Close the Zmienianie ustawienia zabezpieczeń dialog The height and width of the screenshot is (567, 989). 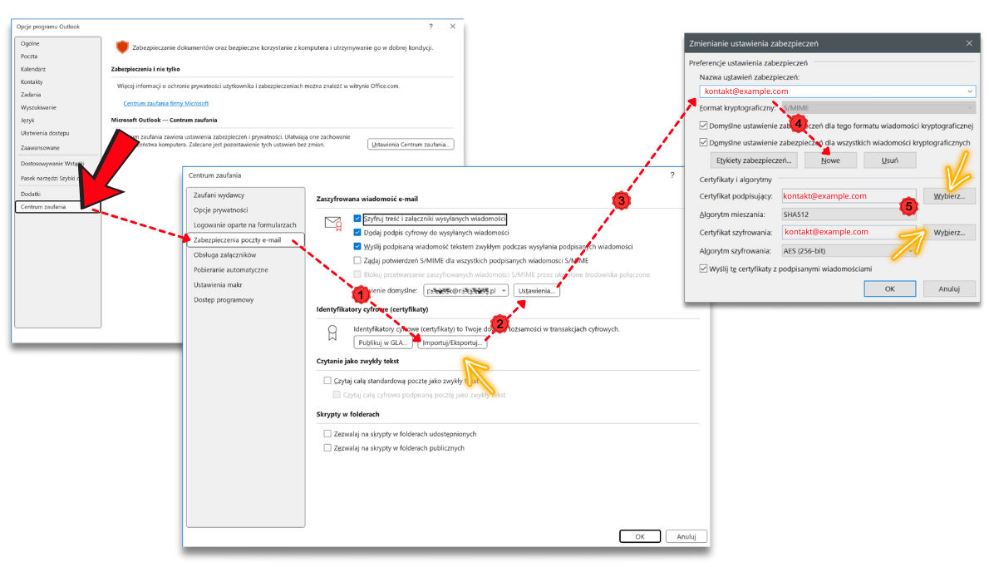pyautogui.click(x=969, y=43)
